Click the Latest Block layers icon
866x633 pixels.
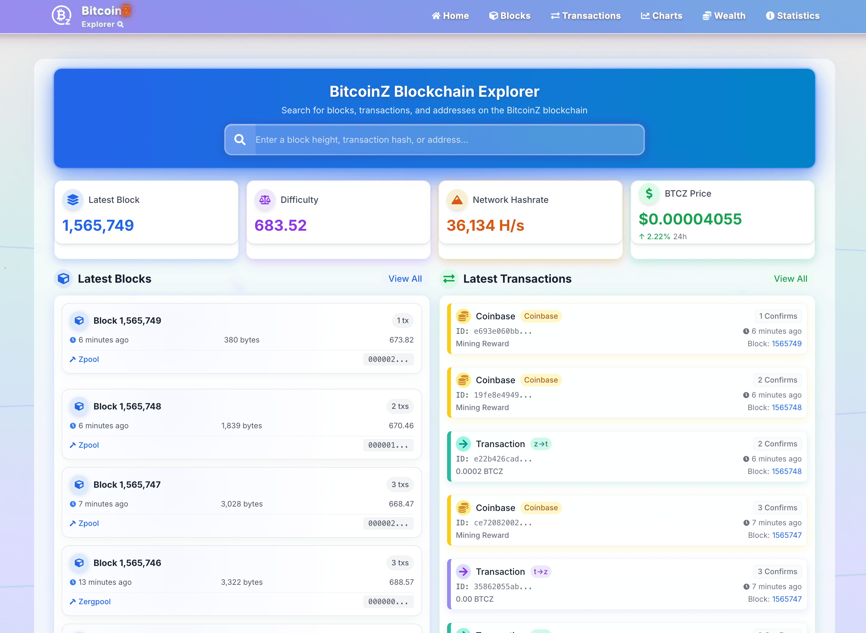point(73,200)
